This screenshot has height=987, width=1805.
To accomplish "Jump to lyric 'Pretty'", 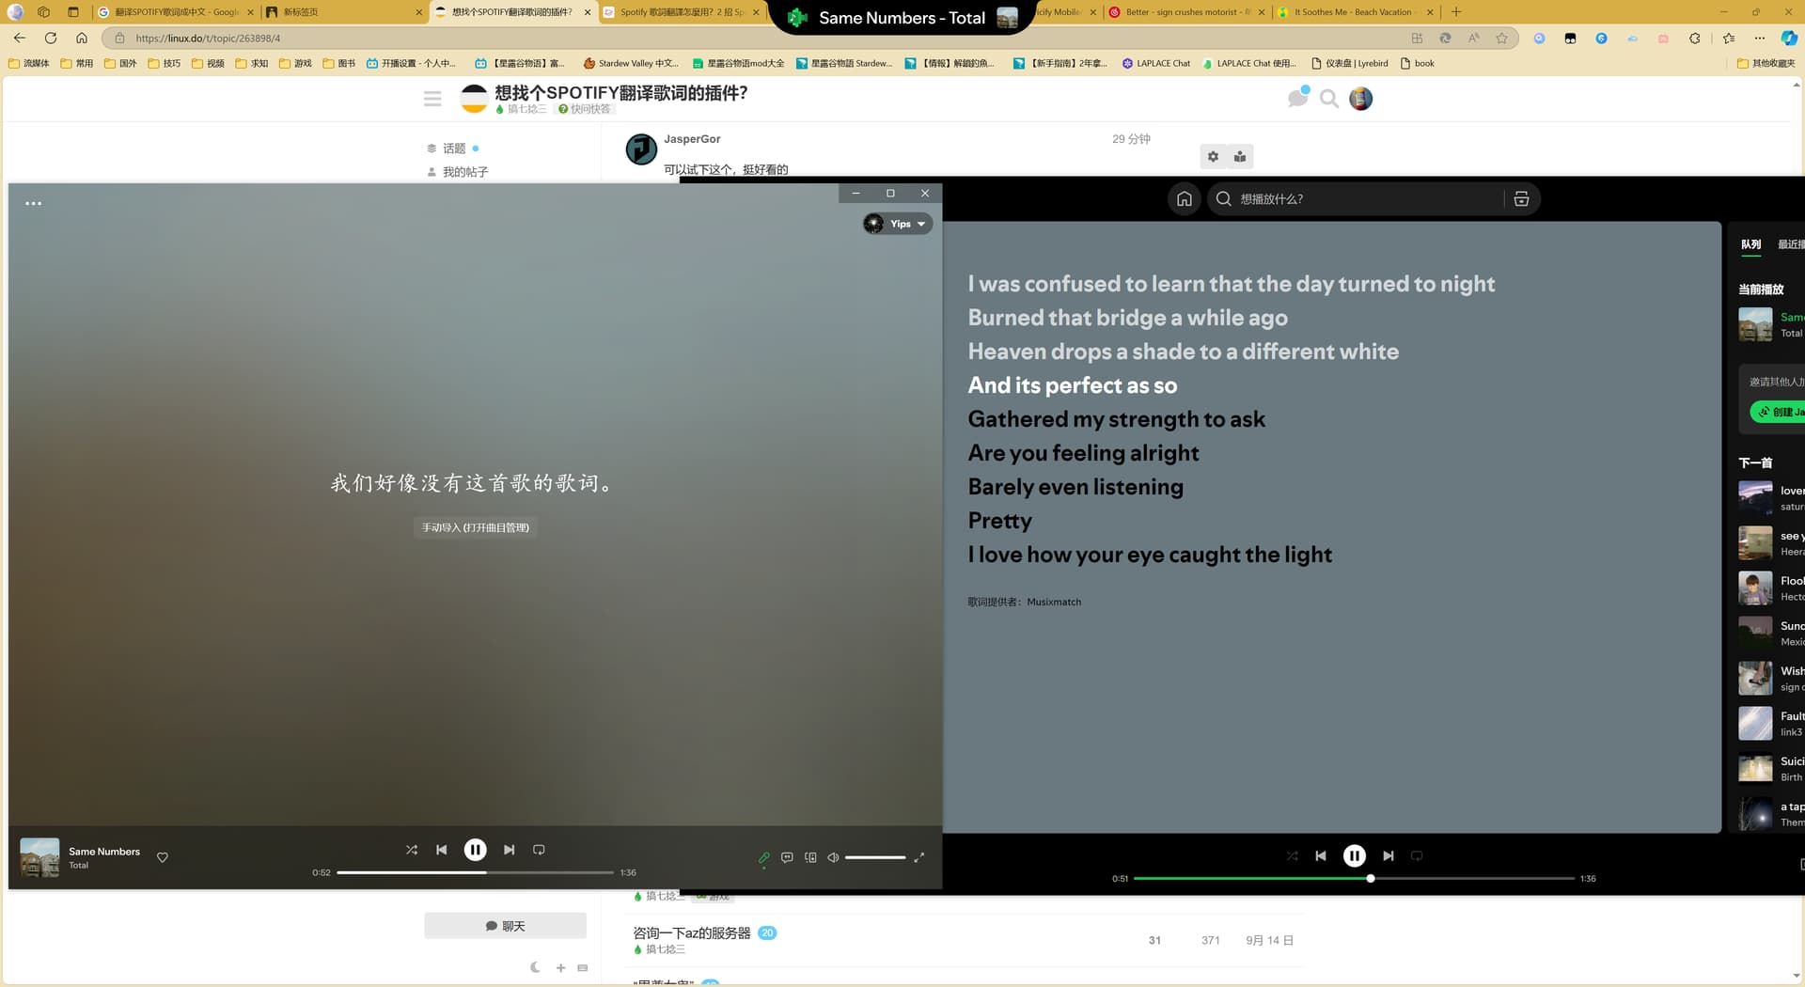I will coord(999,521).
